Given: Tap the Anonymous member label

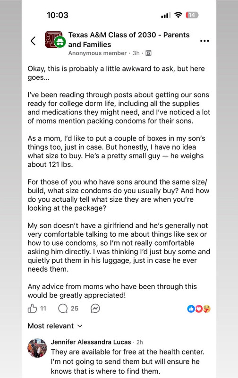Looking at the screenshot, I should coord(97,53).
